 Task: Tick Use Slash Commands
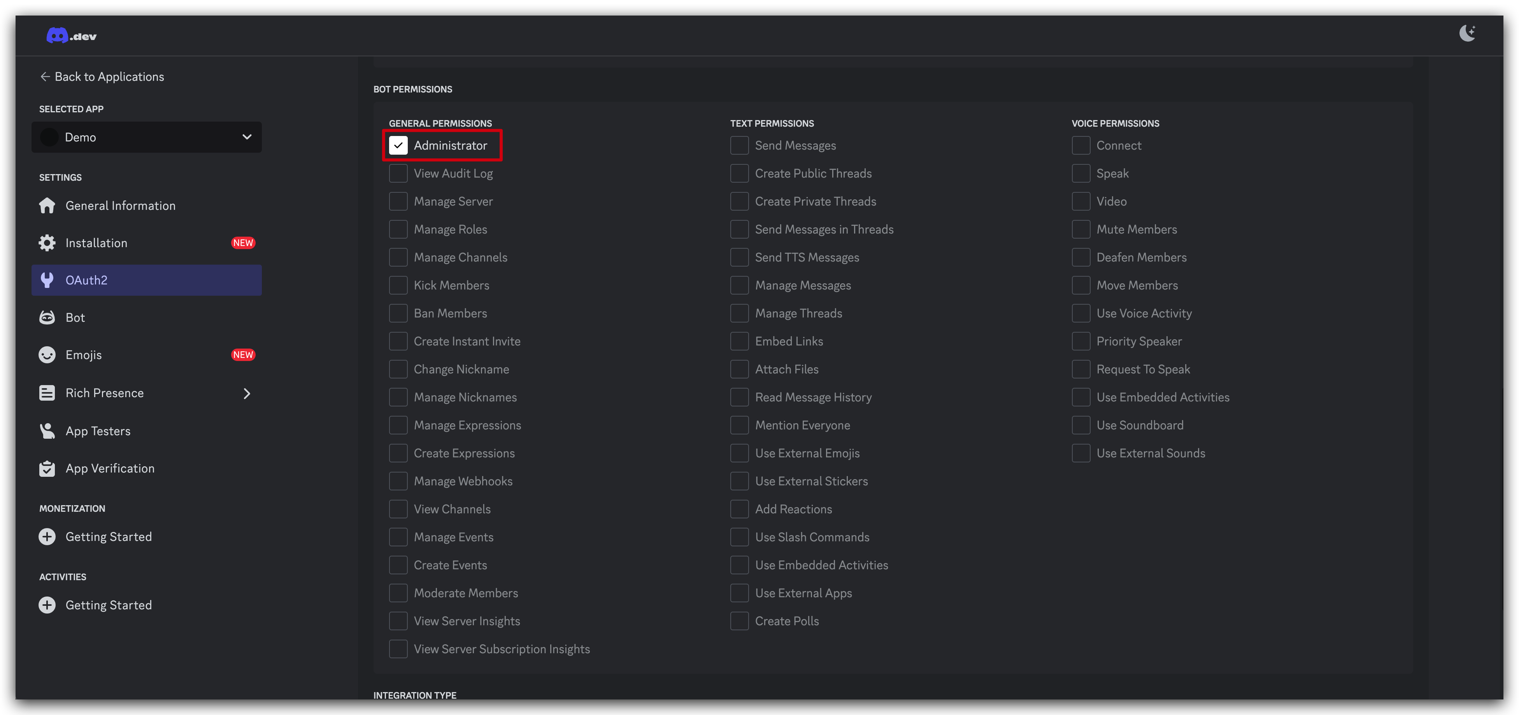point(739,537)
